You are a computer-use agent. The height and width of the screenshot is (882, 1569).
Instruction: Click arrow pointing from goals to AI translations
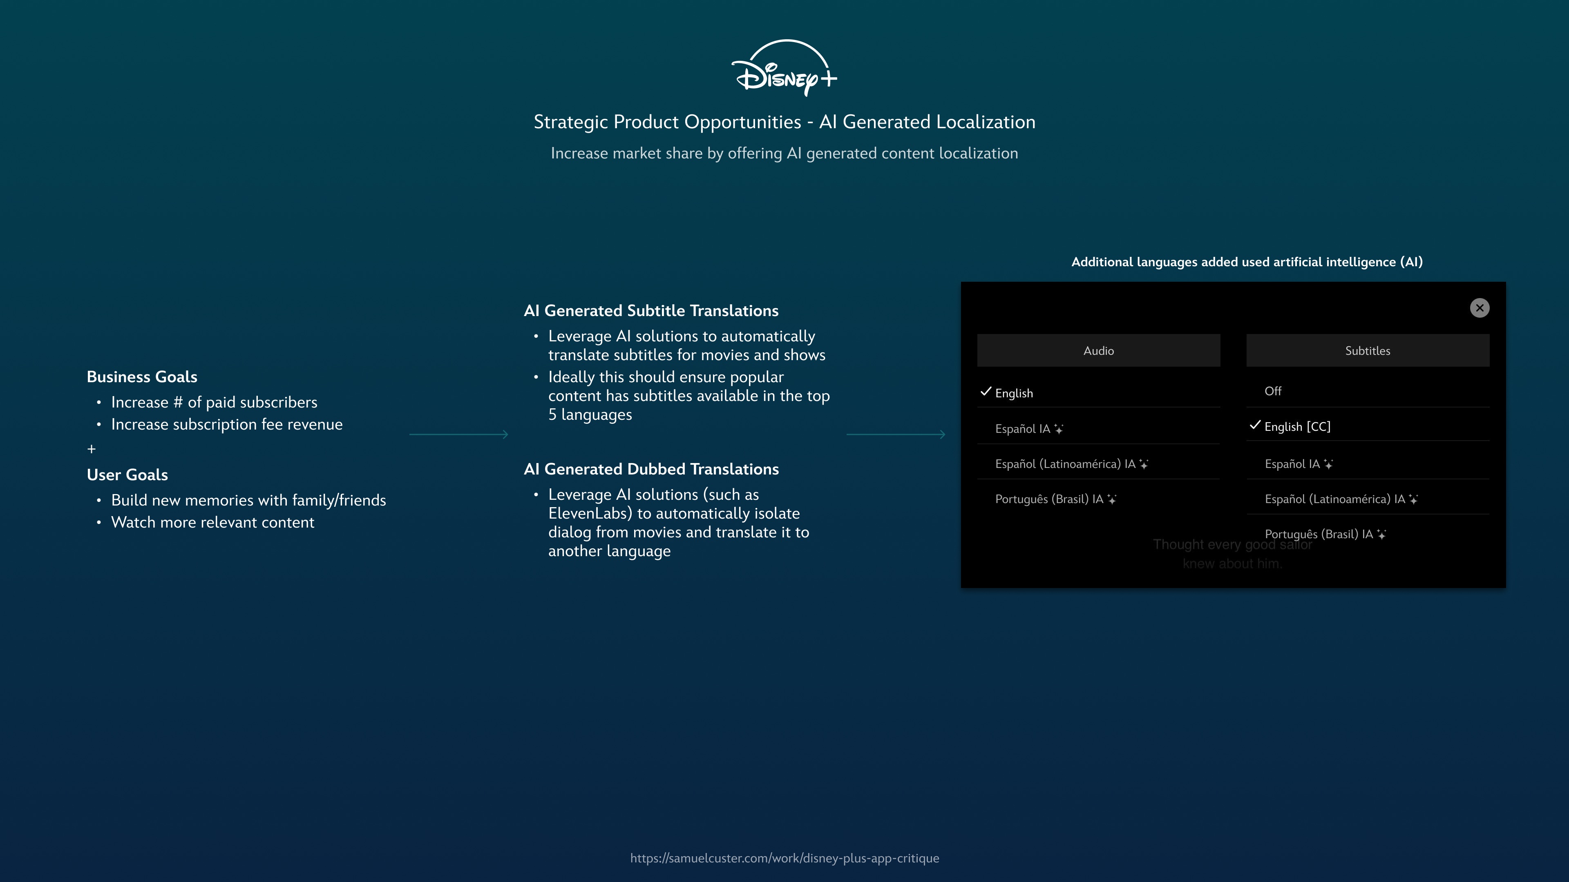click(458, 434)
